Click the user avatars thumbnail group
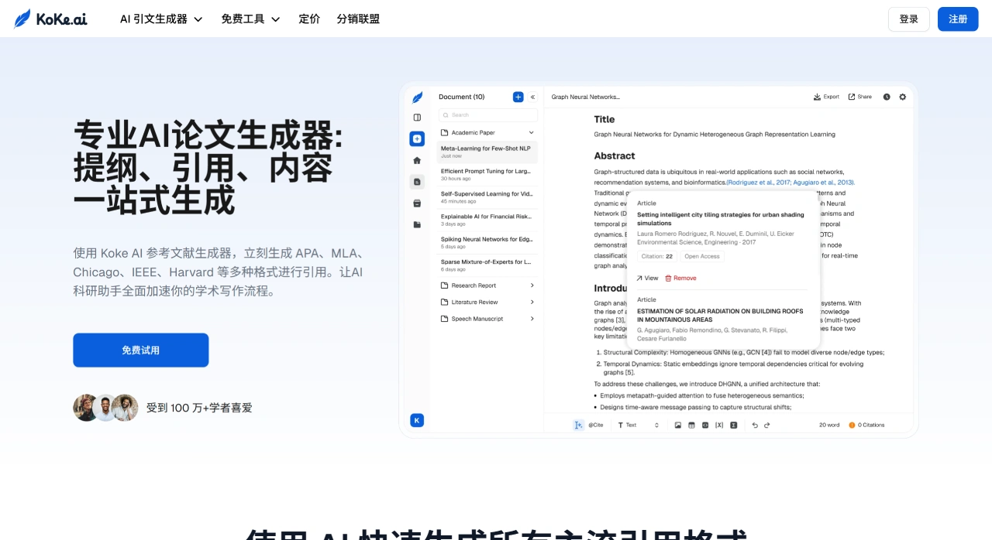 point(105,408)
